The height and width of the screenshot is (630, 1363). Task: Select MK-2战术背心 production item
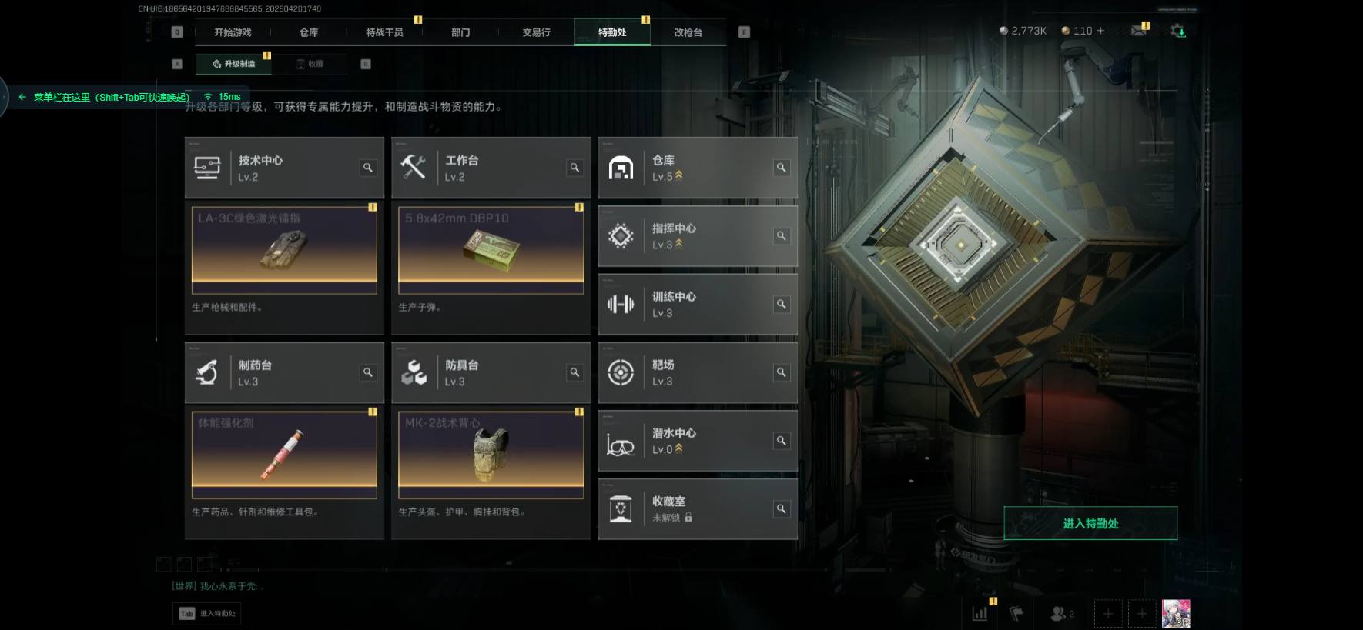[491, 455]
